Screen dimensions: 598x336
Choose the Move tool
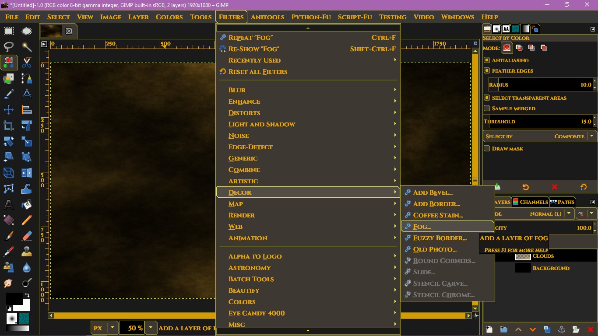click(9, 110)
